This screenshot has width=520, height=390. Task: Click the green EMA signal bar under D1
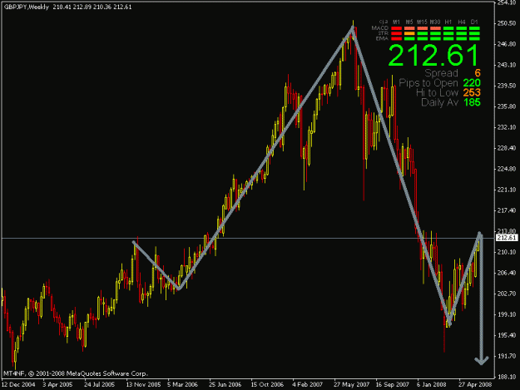tap(474, 39)
